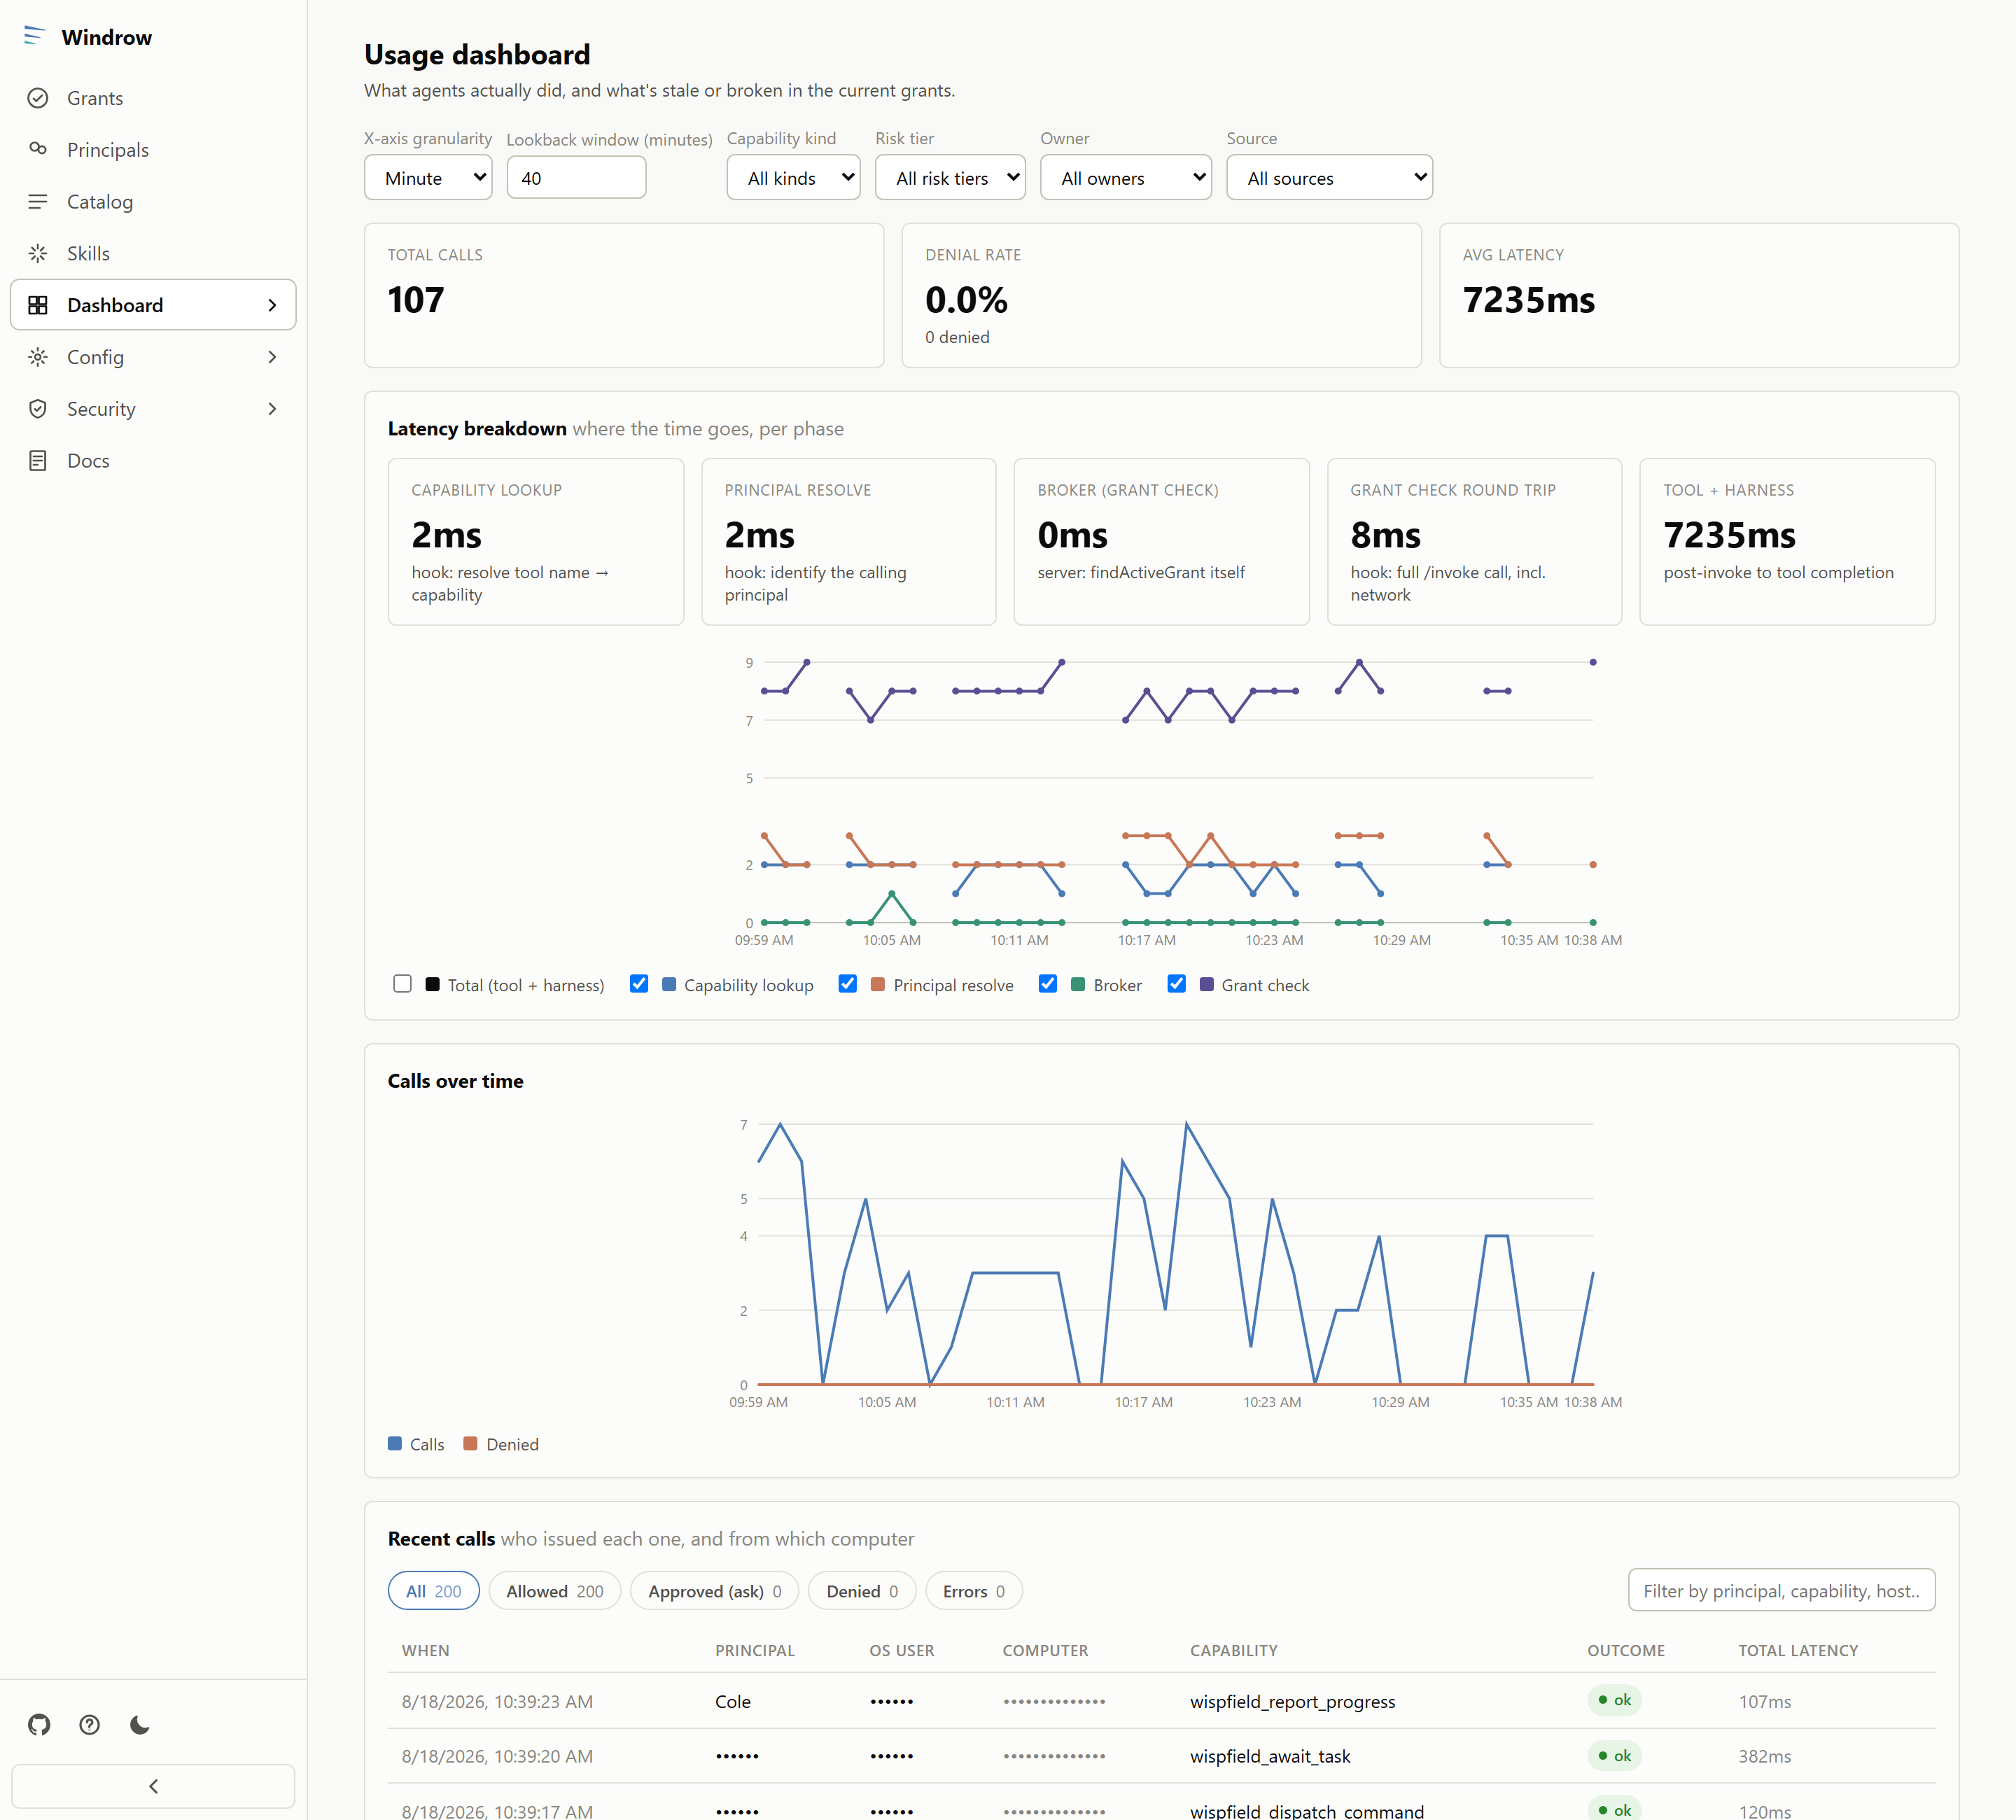Click the CAPABILITY column header
This screenshot has width=2016, height=1820.
1233,1650
